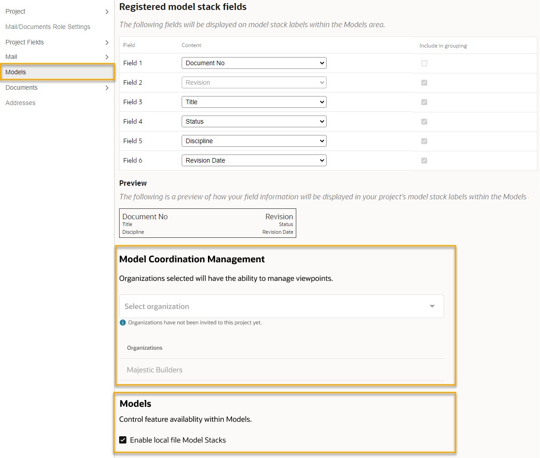
Task: Open Field 3 Title dropdown
Action: pyautogui.click(x=254, y=102)
